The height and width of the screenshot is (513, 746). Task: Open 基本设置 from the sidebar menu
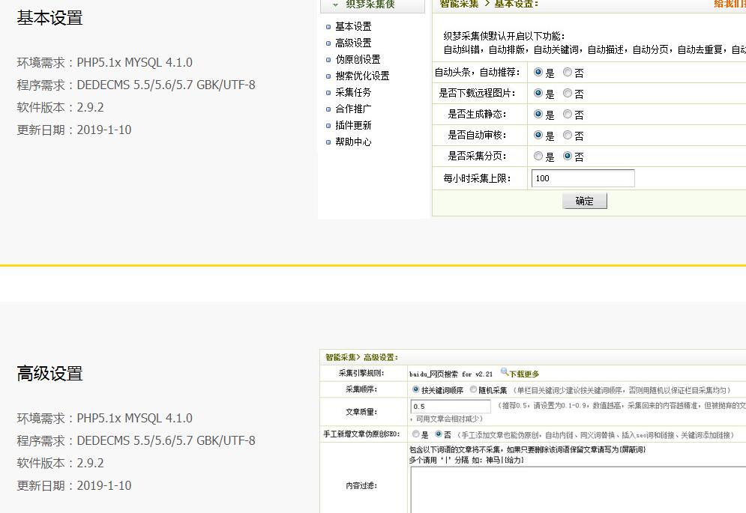coord(352,27)
